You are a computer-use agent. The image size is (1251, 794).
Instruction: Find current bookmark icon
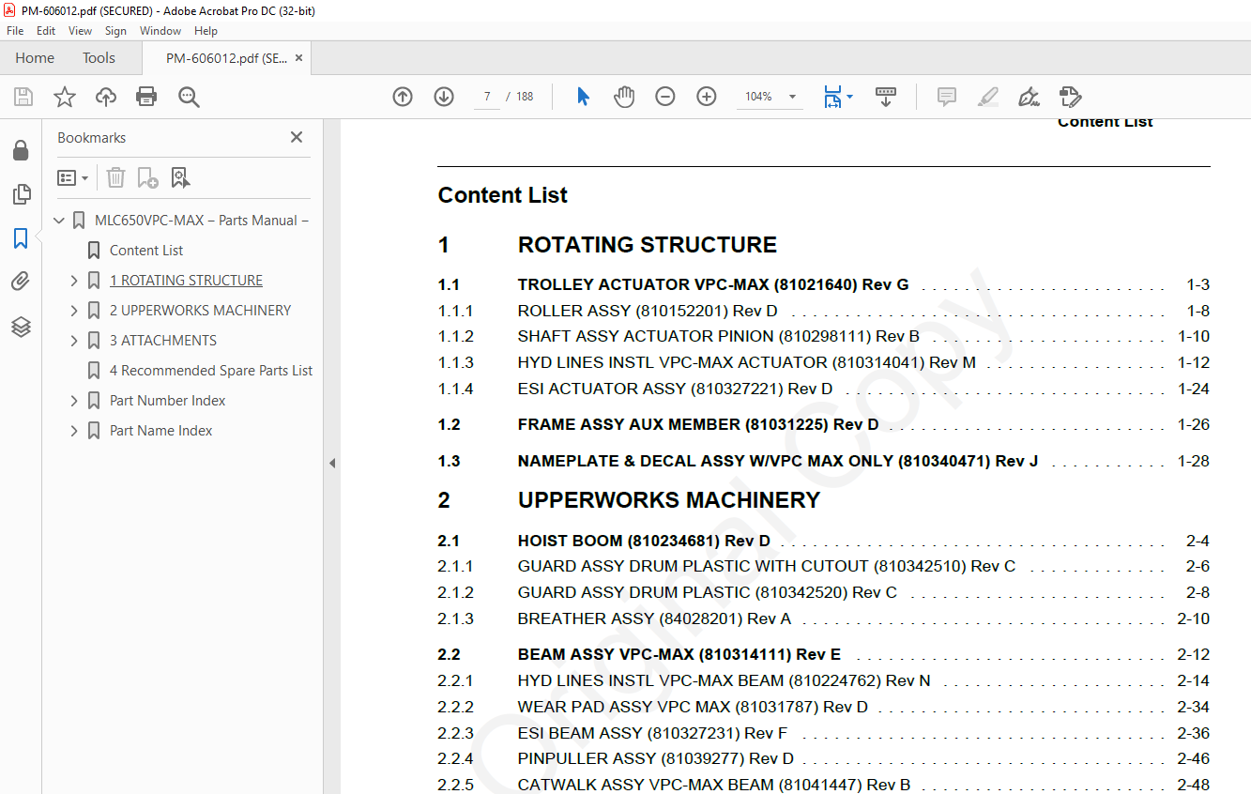pos(180,177)
